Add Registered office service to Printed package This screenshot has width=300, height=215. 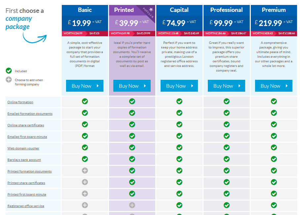click(132, 205)
